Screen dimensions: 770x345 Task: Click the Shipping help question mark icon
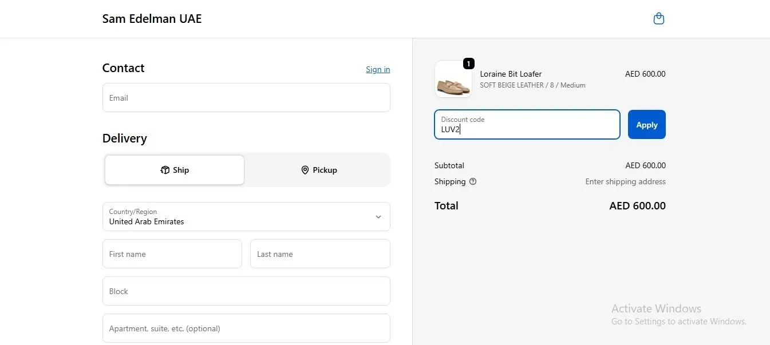[473, 181]
